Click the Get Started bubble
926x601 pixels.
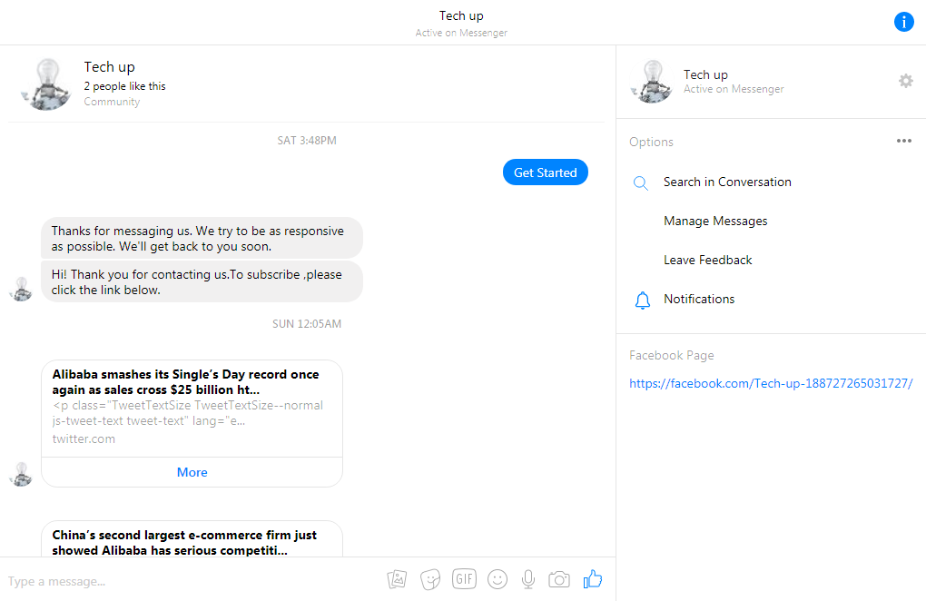[x=545, y=172]
